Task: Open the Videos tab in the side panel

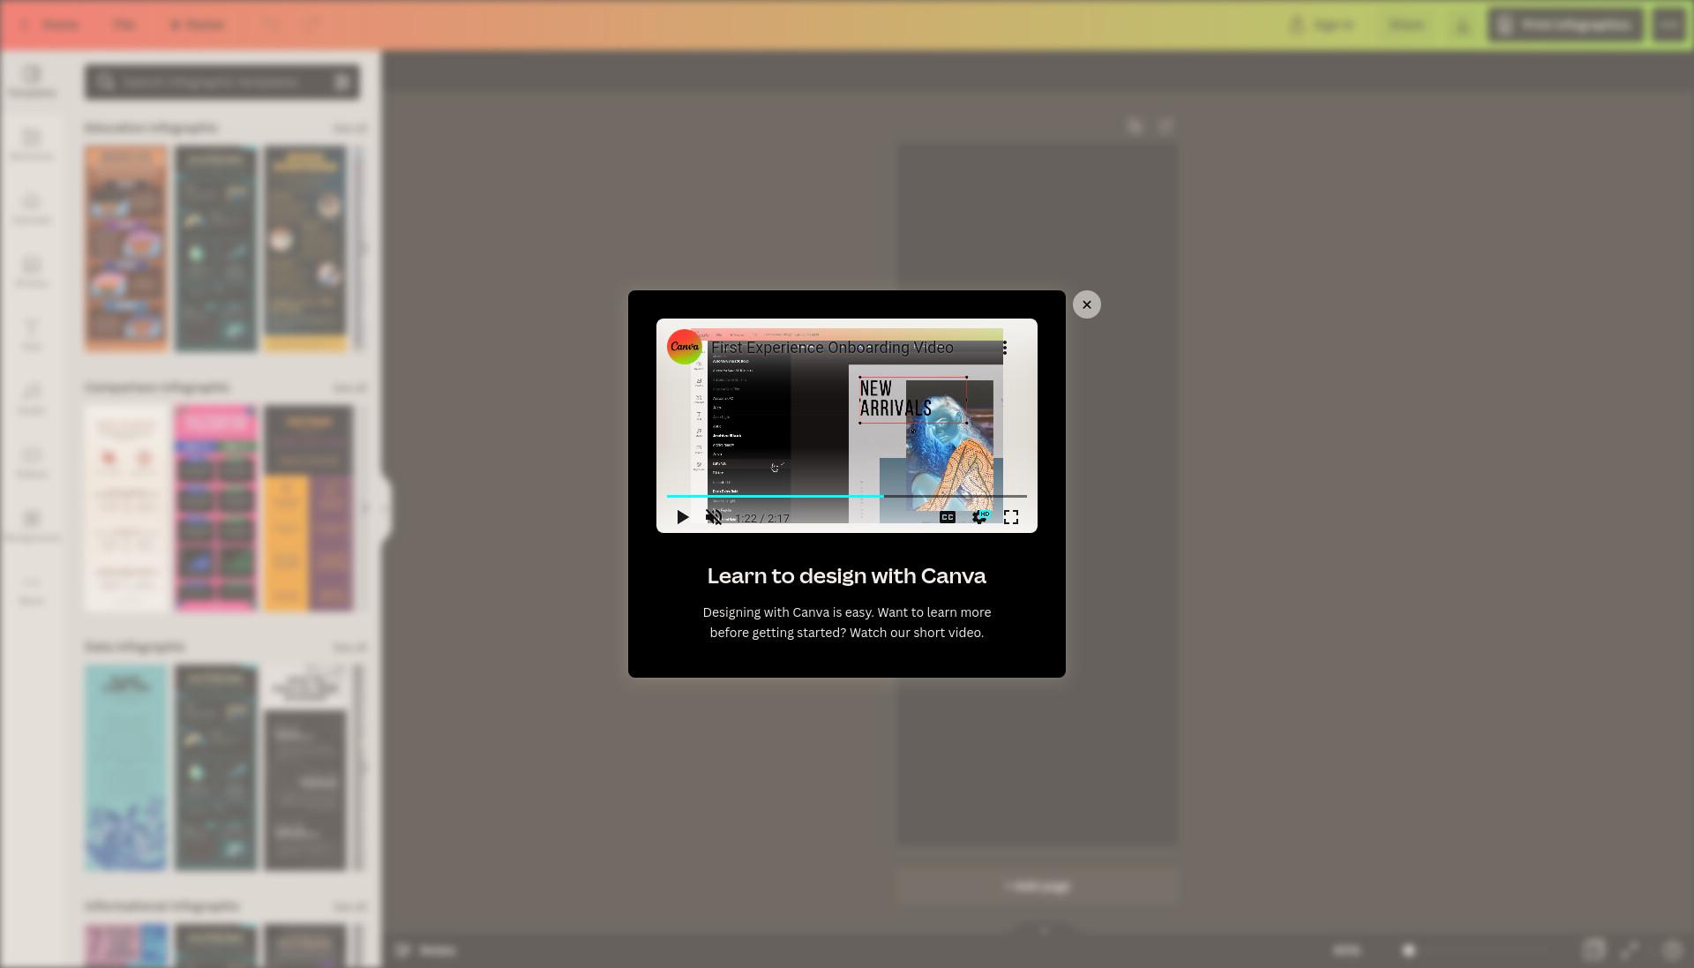Action: 32,462
